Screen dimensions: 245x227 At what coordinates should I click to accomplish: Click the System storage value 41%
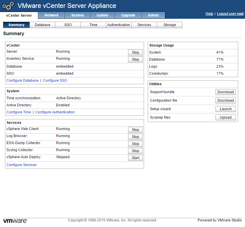point(220,52)
